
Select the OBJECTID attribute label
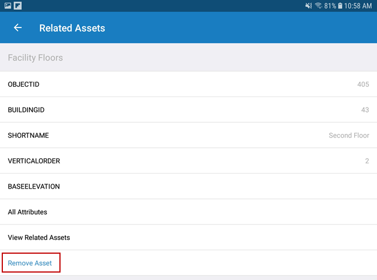click(x=23, y=85)
